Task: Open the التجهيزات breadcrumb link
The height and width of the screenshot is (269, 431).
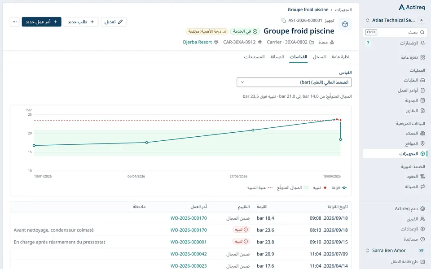Action: coord(343,10)
